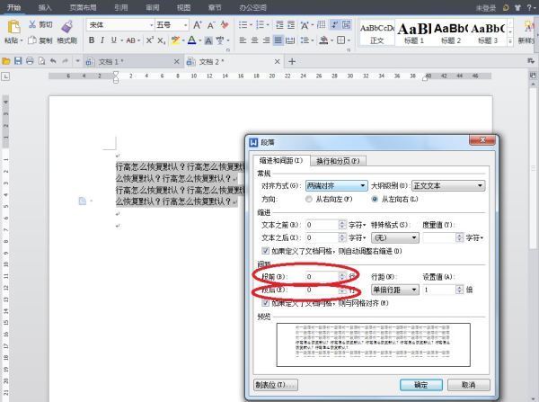
Task: Toggle auto-adjust right indent checkbox
Action: [x=265, y=251]
